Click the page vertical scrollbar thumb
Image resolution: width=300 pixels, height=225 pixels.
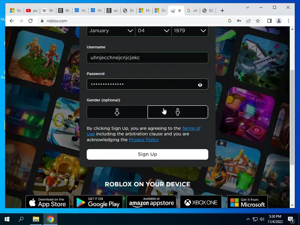pyautogui.click(x=292, y=117)
